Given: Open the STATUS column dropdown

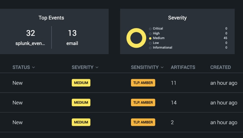Looking at the screenshot, I should coord(33,67).
